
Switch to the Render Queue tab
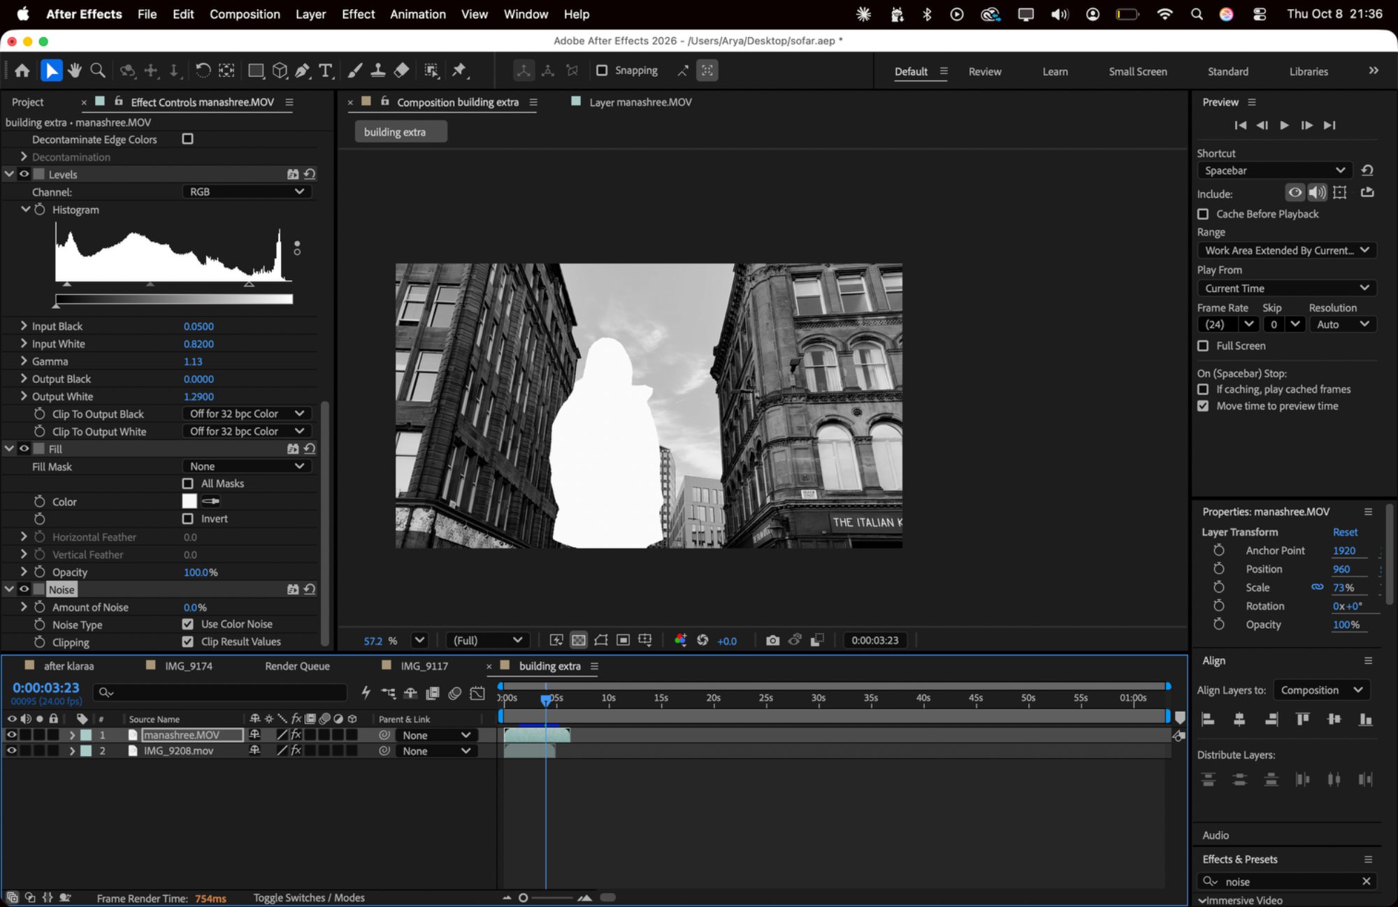[x=297, y=666]
